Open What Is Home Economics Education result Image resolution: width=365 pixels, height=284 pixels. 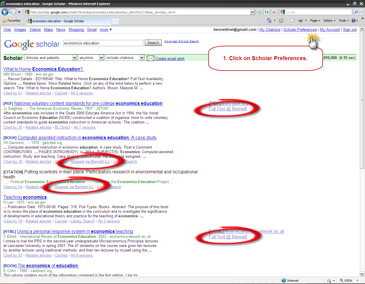point(43,69)
